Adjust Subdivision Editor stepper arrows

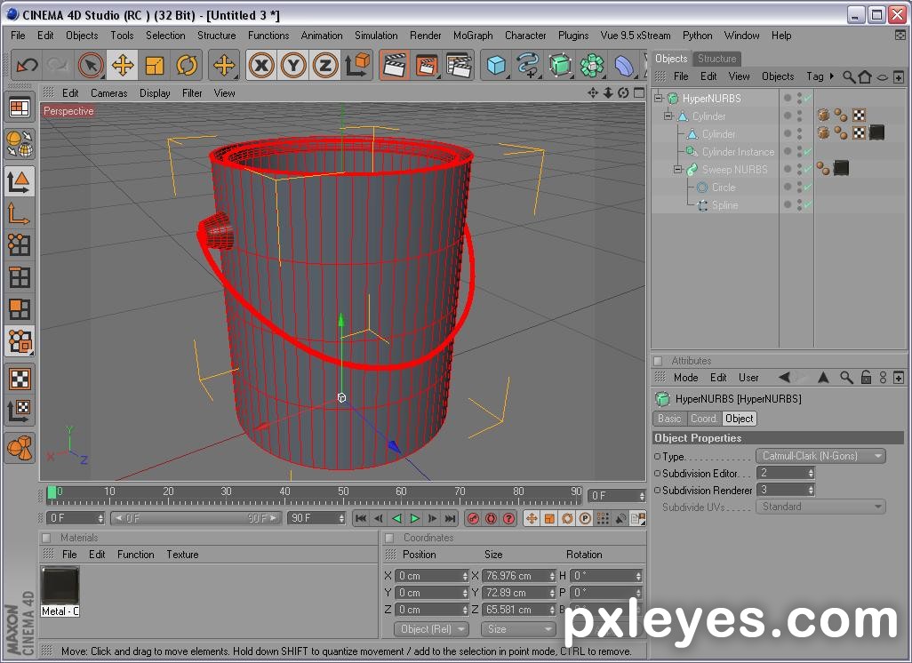[x=811, y=473]
